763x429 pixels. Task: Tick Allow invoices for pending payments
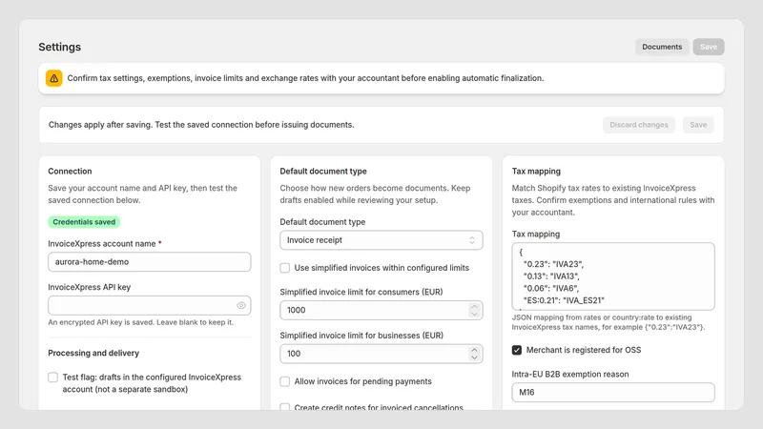(284, 382)
